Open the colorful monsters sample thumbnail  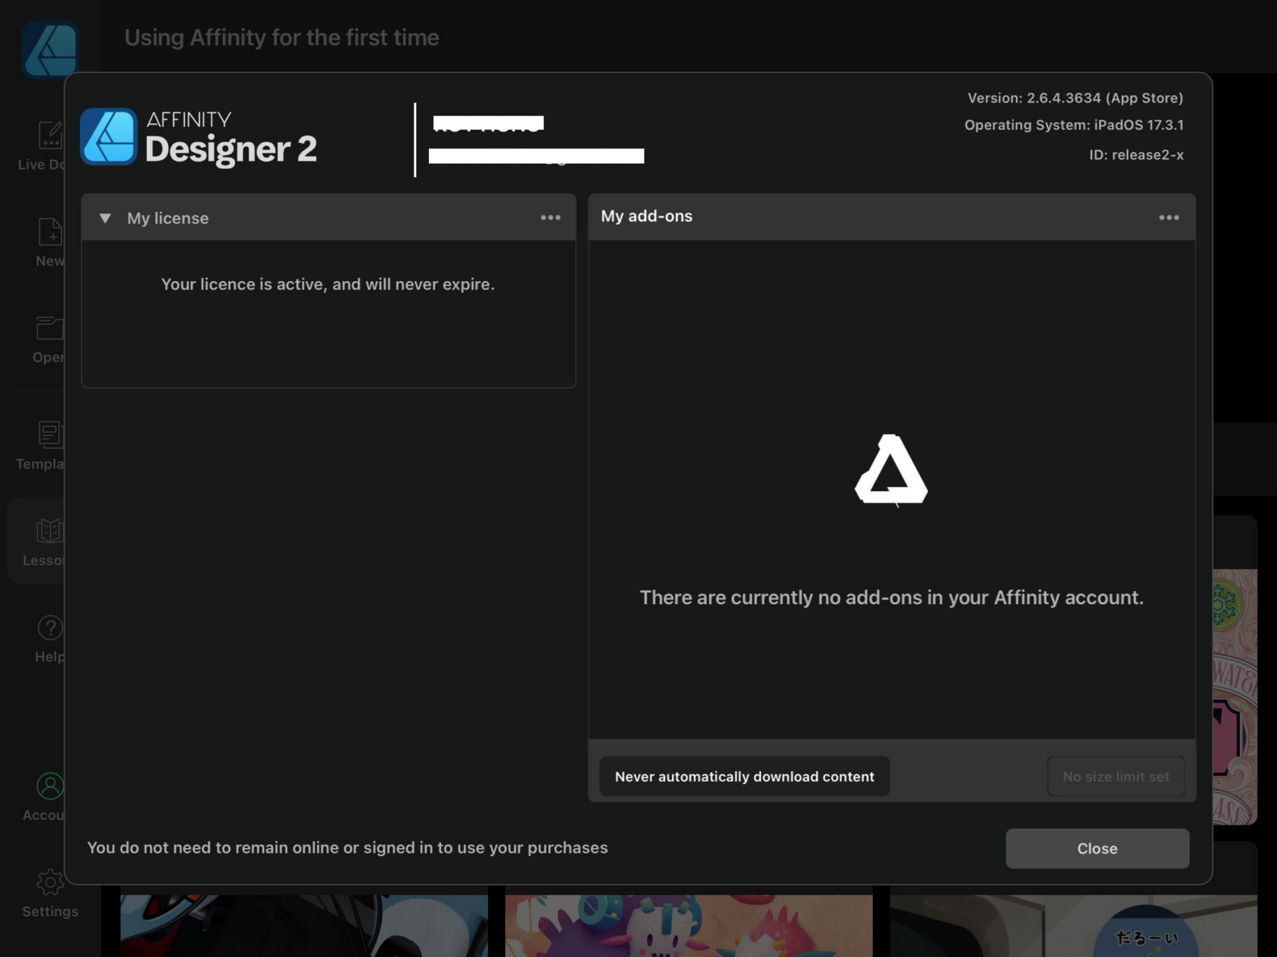click(688, 925)
